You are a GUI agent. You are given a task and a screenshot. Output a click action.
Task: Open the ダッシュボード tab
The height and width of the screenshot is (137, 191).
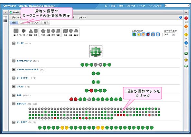[x=17, y=17]
